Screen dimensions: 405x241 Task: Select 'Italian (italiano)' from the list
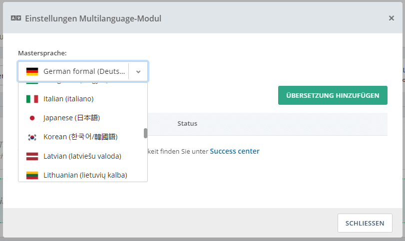coord(68,99)
